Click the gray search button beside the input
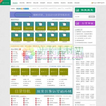 click(92, 17)
